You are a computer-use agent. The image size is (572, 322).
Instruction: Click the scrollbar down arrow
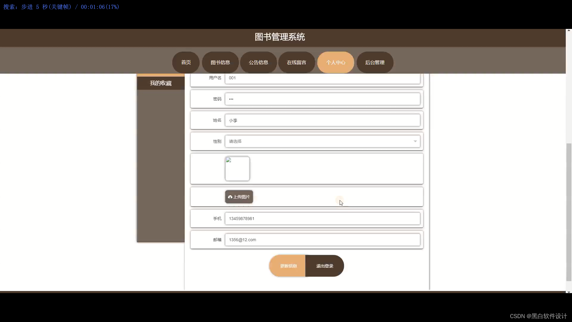tap(569, 292)
